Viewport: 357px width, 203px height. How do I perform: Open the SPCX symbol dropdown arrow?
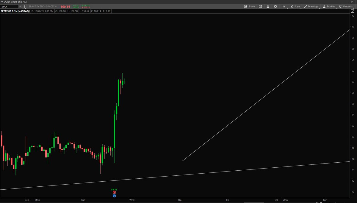pyautogui.click(x=20, y=6)
